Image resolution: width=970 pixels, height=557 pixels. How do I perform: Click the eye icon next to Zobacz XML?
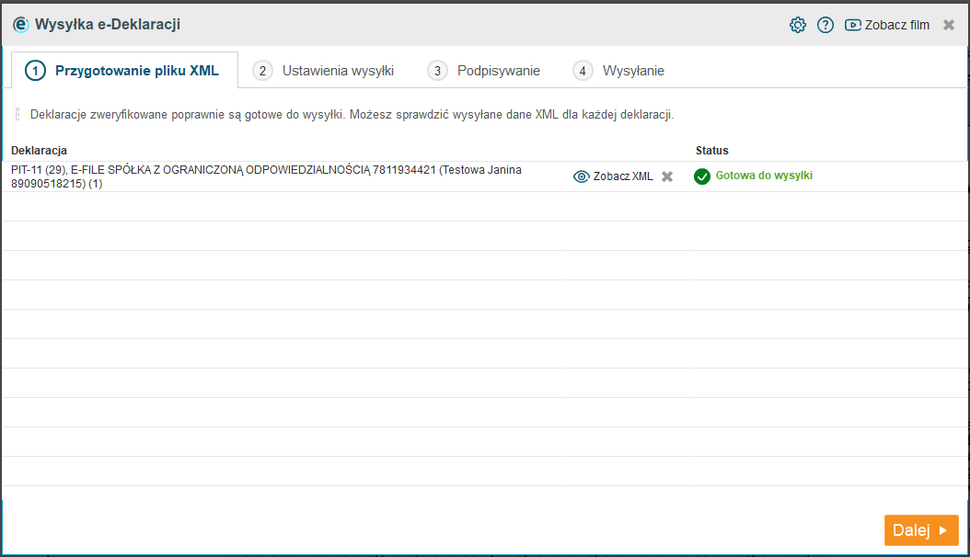click(x=581, y=176)
